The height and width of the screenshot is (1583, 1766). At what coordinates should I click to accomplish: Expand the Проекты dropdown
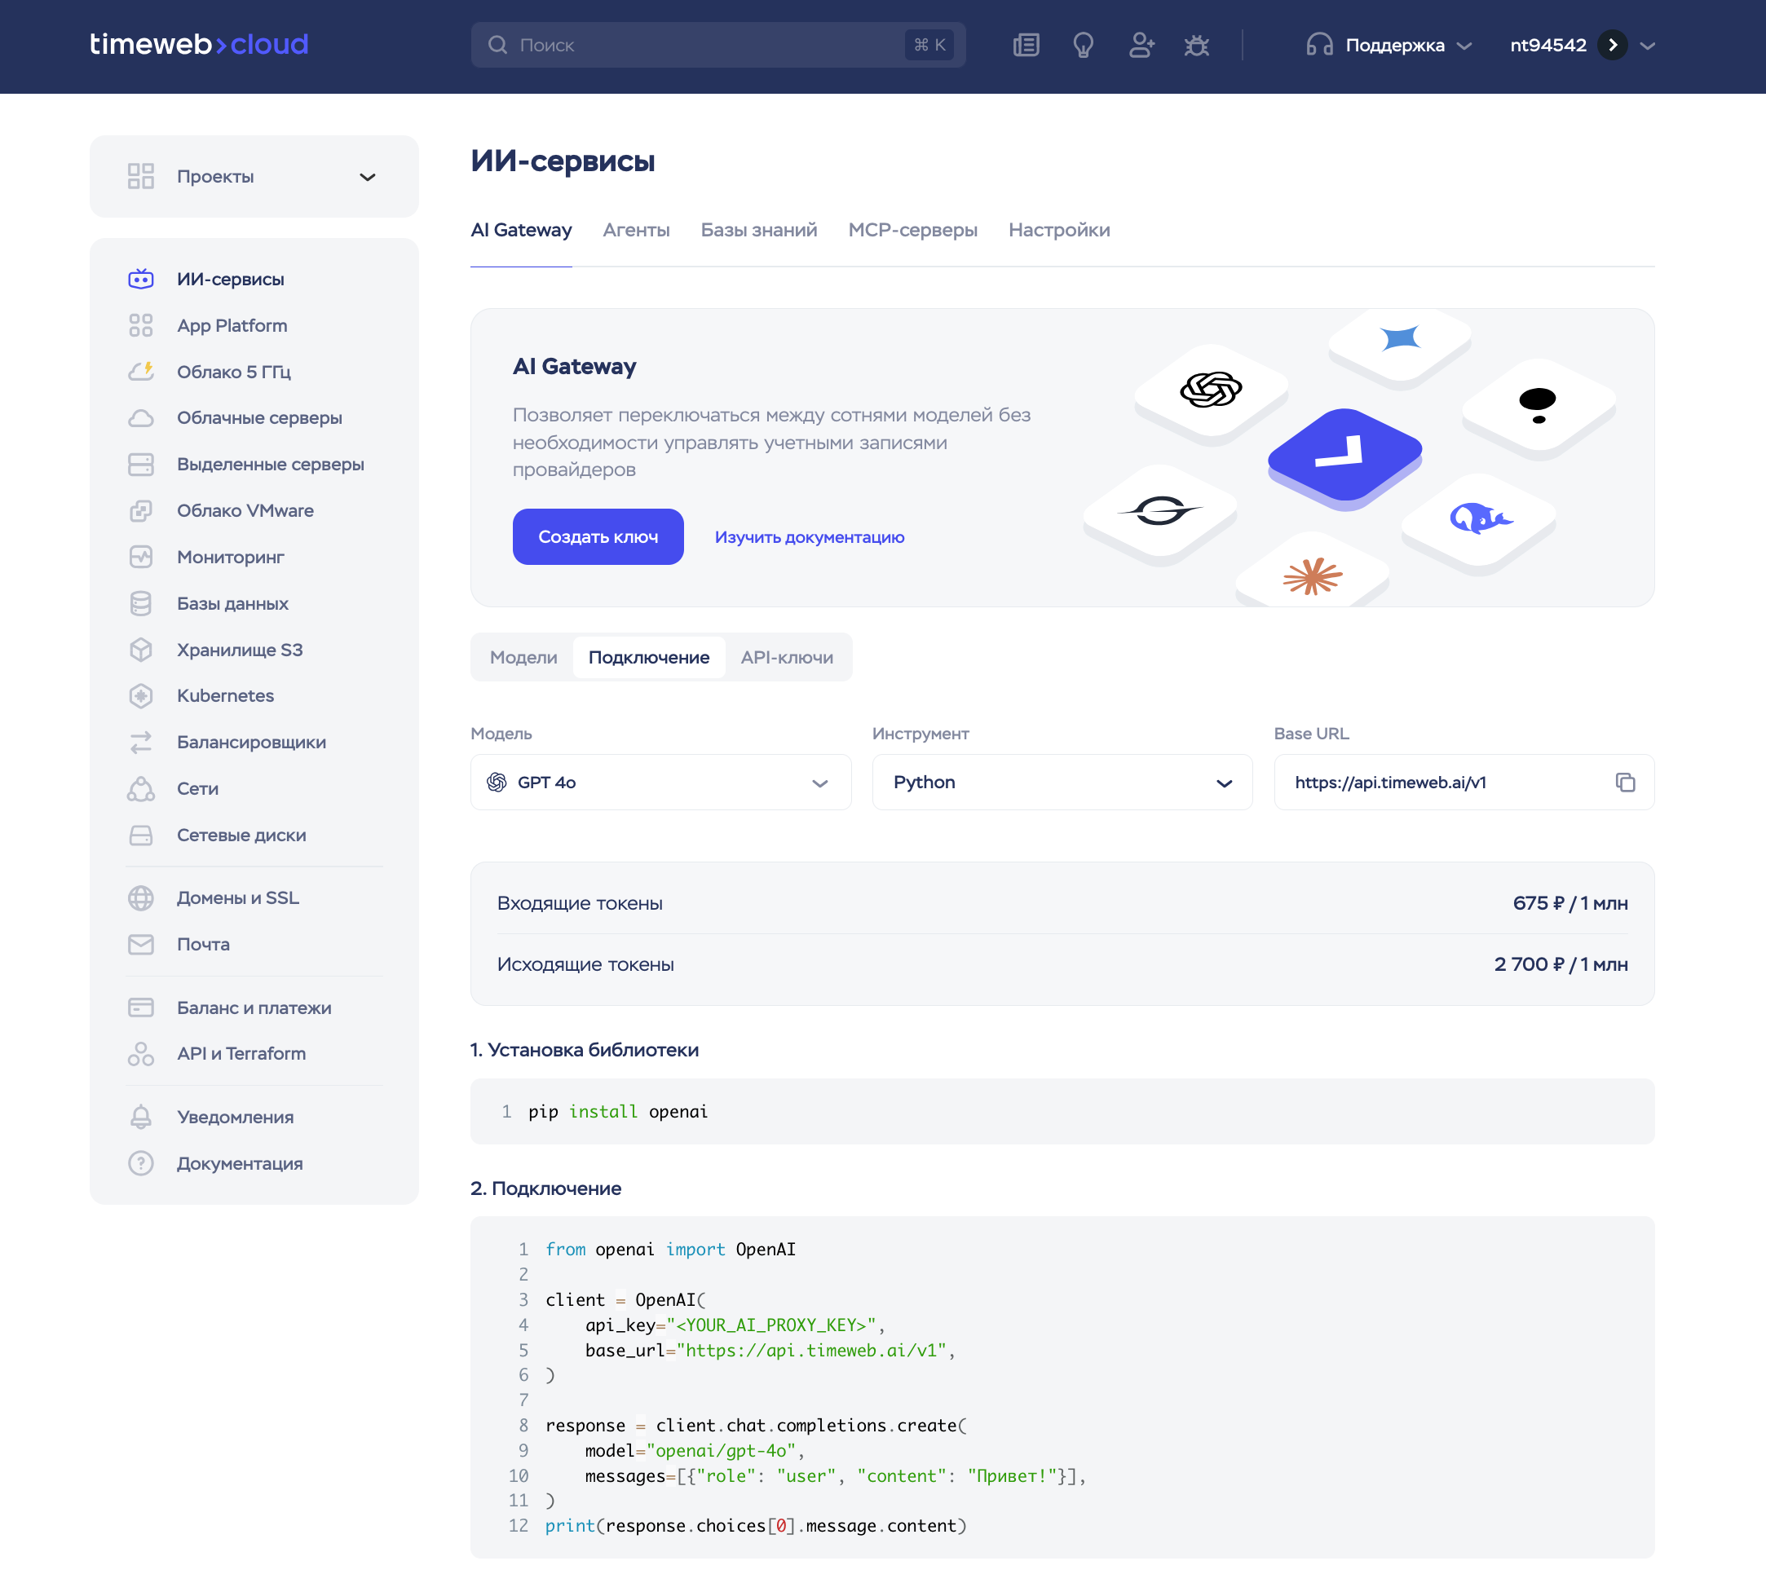(x=254, y=177)
